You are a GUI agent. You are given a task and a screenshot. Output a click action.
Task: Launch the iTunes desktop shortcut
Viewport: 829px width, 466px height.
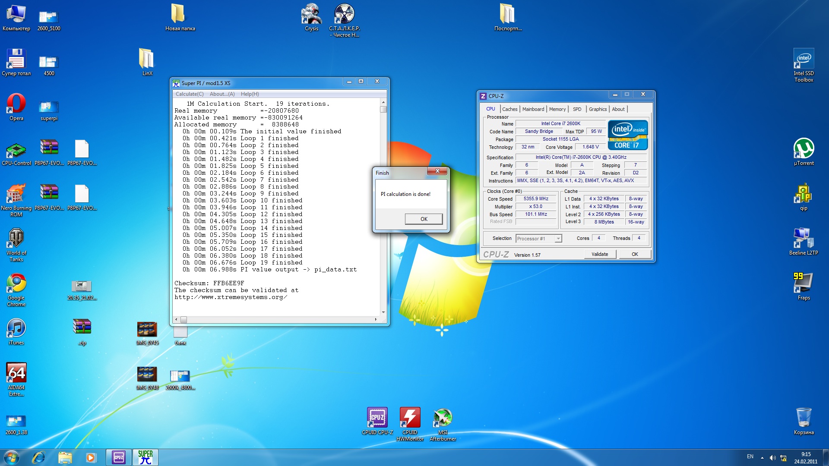16,332
